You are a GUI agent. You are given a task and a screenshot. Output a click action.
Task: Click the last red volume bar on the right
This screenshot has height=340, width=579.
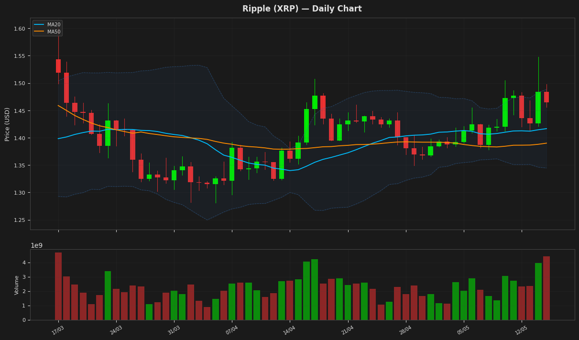[546, 288]
